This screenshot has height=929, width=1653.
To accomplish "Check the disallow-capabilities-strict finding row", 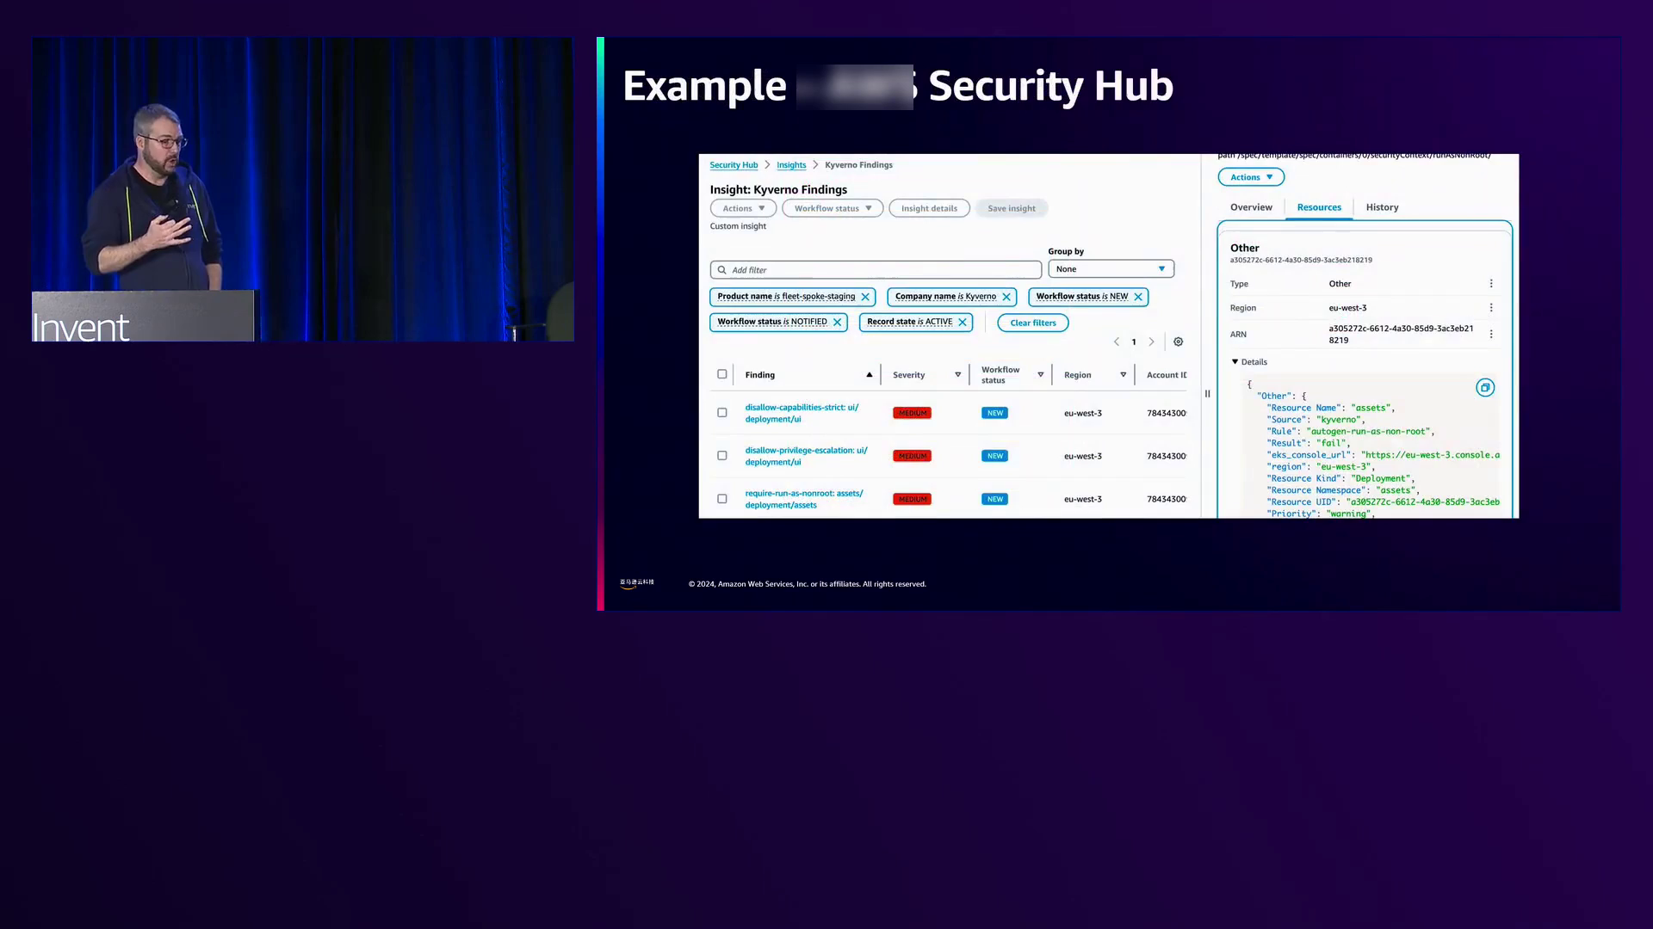I will [x=722, y=413].
